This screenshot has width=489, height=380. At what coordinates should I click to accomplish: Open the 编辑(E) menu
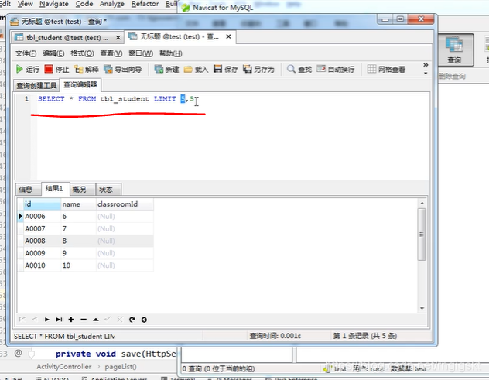point(53,53)
